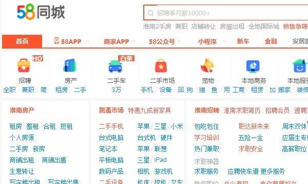The width and height of the screenshot is (308, 184).
Task: Click the search magnifier icon
Action: pyautogui.click(x=150, y=13)
